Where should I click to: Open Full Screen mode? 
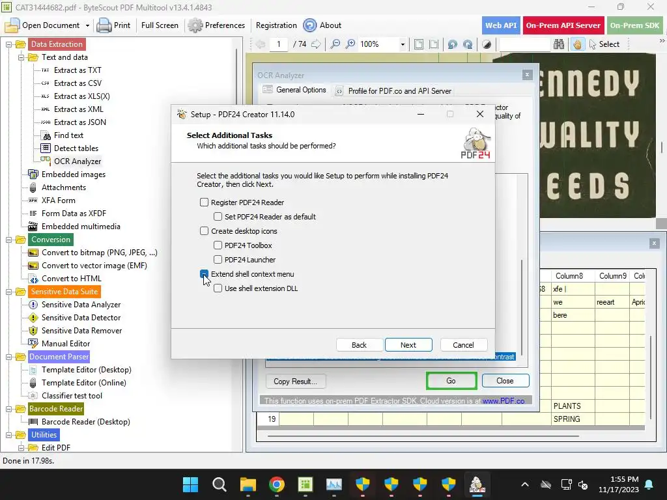(160, 25)
